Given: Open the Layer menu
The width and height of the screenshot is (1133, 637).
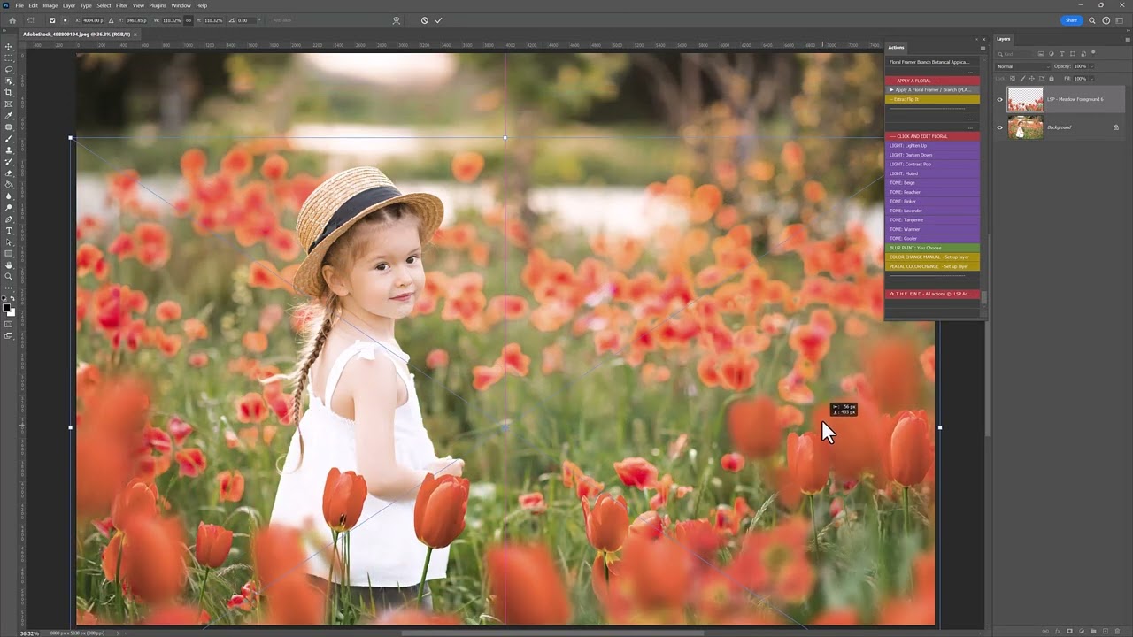Looking at the screenshot, I should 68,5.
